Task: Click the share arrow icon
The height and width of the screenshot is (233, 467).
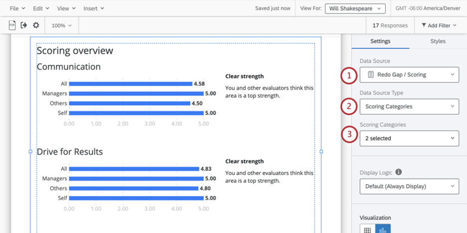Action: pos(24,25)
